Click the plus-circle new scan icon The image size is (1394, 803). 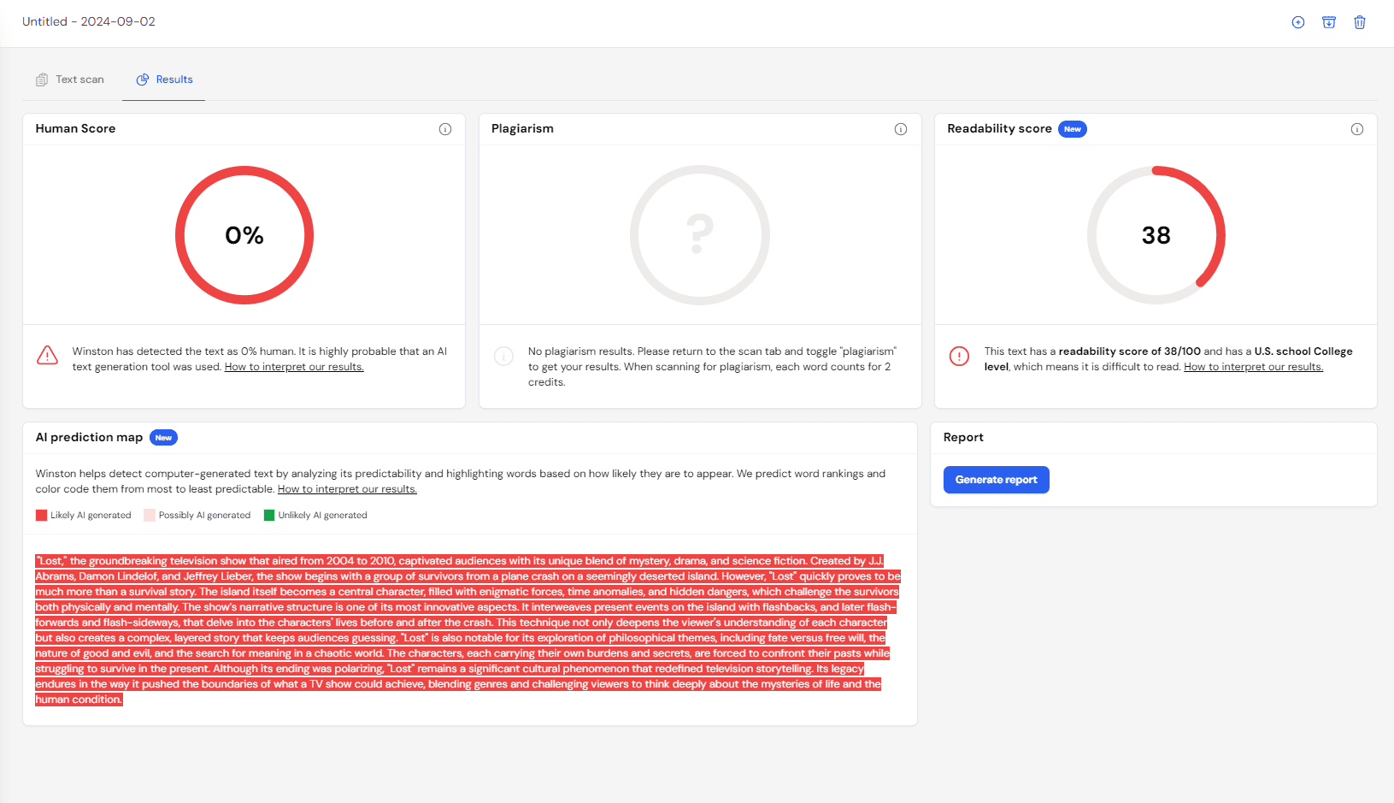pyautogui.click(x=1297, y=22)
